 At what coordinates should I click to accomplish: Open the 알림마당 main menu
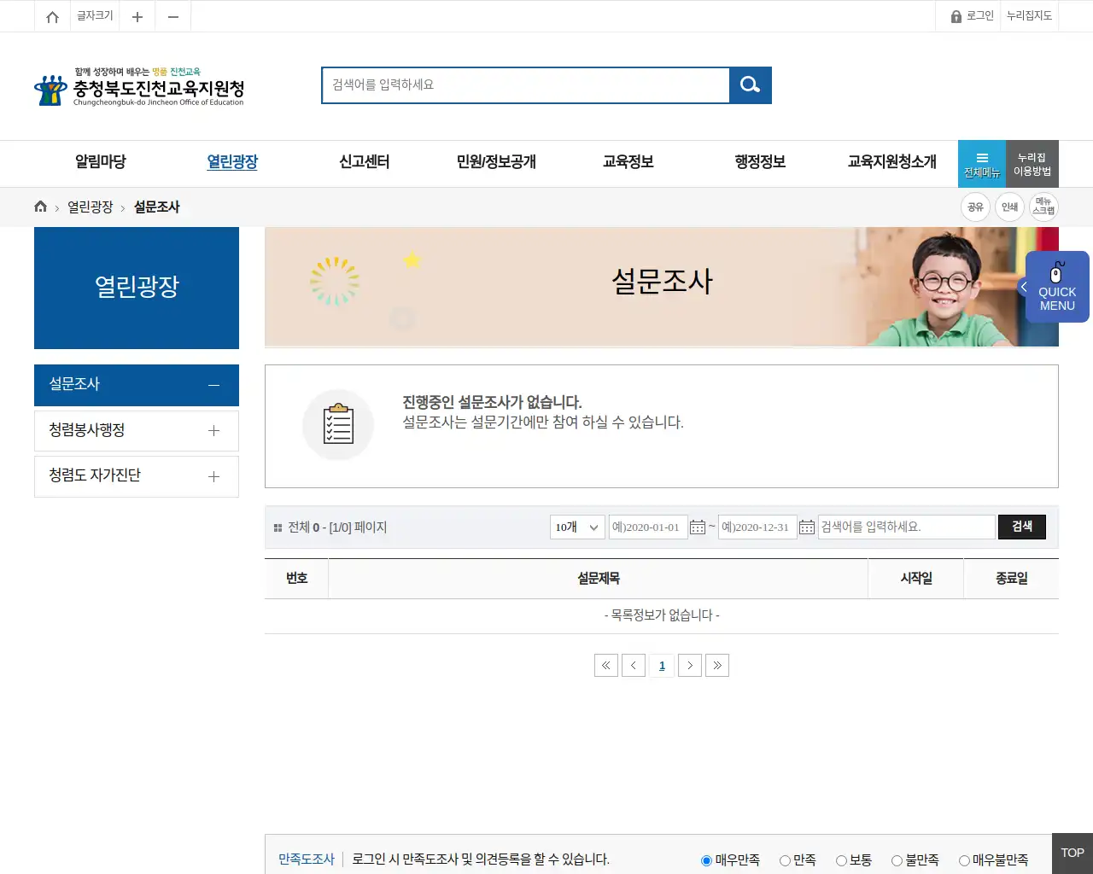click(x=101, y=162)
